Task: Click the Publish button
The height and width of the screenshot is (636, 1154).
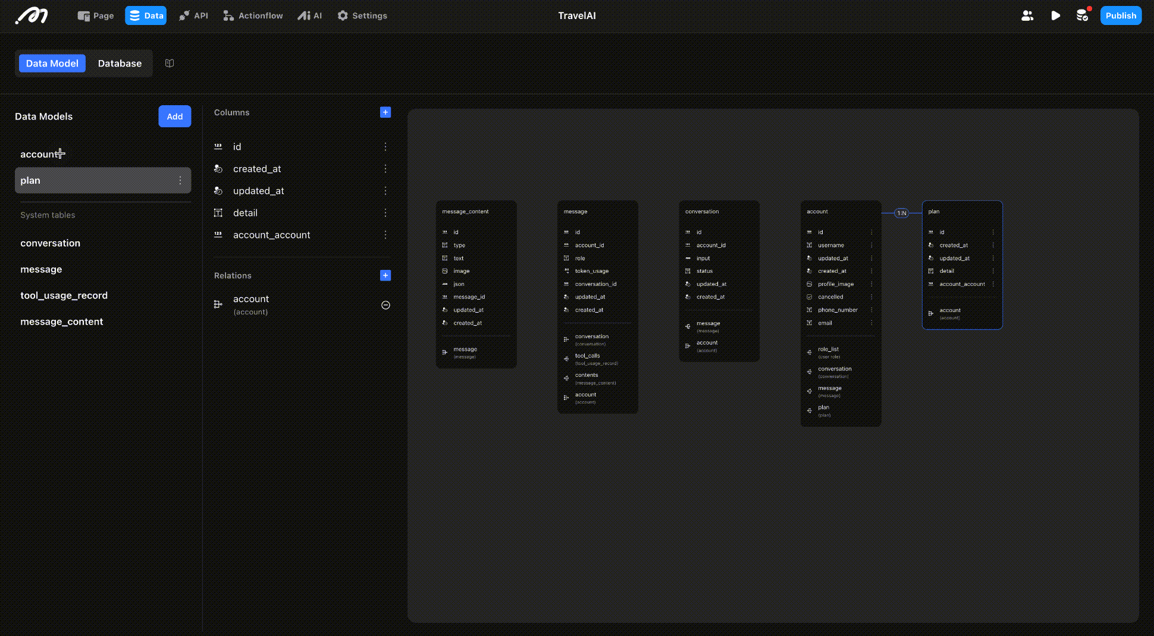Action: [x=1121, y=15]
